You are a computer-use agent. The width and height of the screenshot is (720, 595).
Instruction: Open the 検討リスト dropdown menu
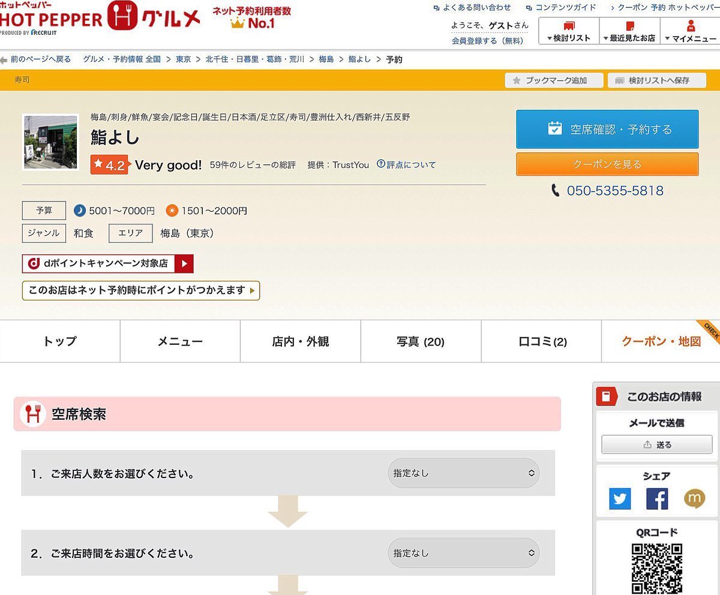pos(569,31)
